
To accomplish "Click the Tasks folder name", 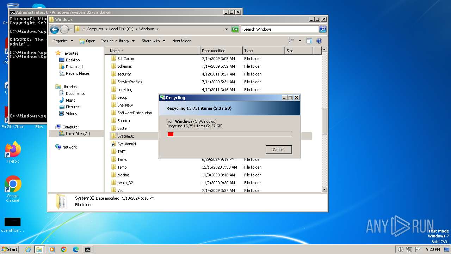I will pyautogui.click(x=122, y=159).
